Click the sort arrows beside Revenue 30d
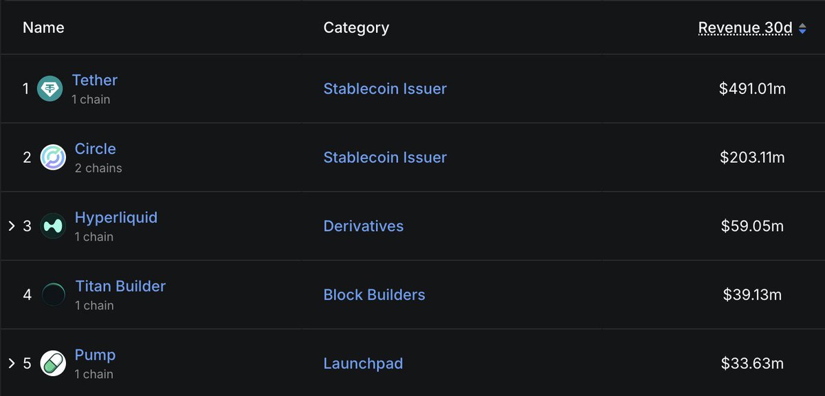 [x=802, y=28]
